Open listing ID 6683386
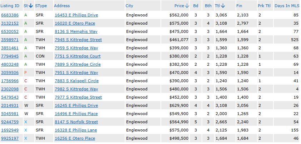 point(10,15)
